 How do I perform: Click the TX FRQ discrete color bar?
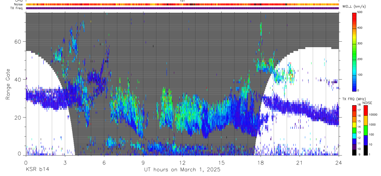(x=355, y=130)
